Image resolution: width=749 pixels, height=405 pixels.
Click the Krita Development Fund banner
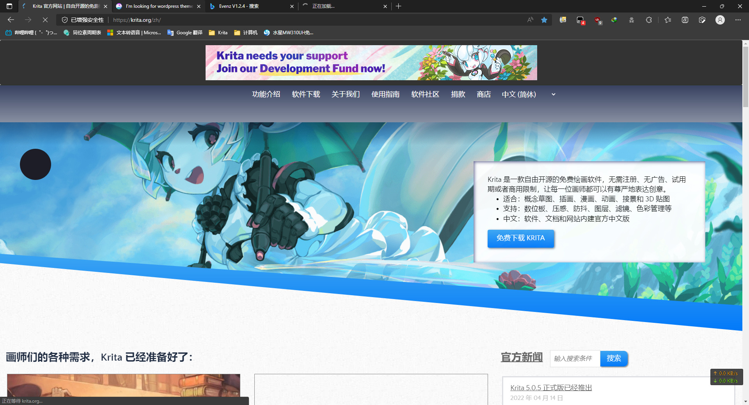click(371, 63)
